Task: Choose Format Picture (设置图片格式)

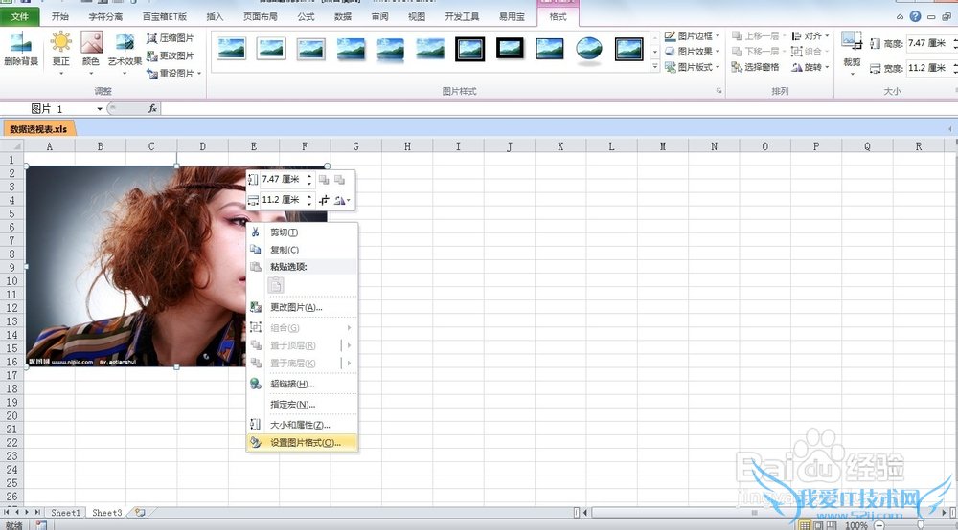Action: [x=302, y=443]
